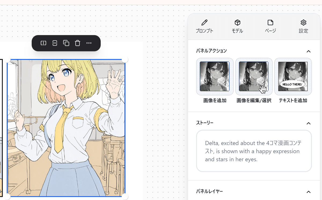Screen dimensions: 322x200
Task: Select the pencil icon above プロンプト
Action: click(x=204, y=22)
